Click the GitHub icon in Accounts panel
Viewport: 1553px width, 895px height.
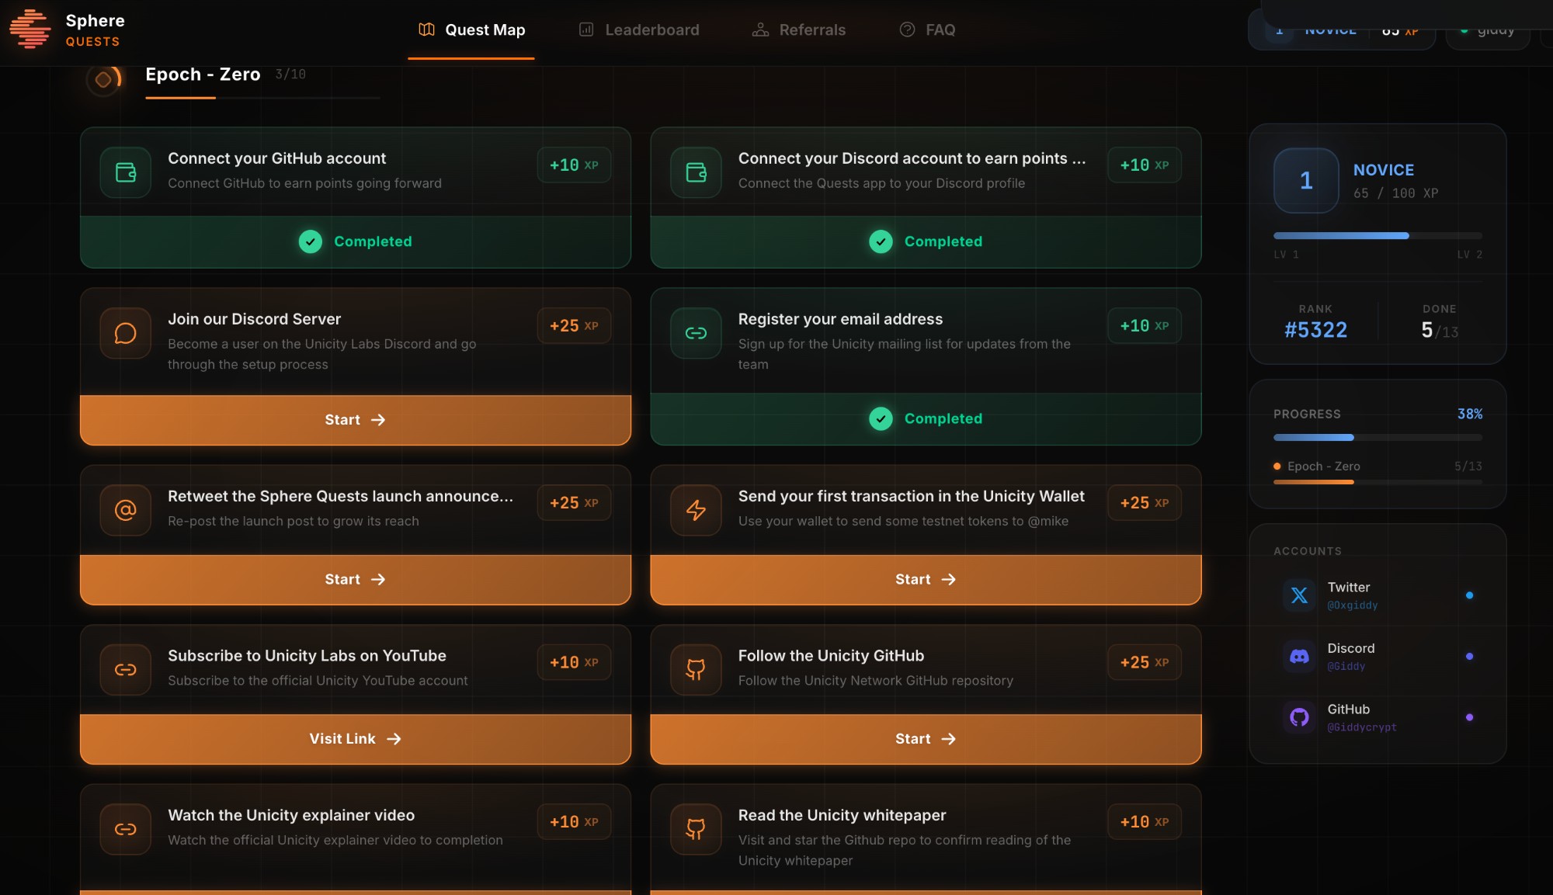point(1299,717)
